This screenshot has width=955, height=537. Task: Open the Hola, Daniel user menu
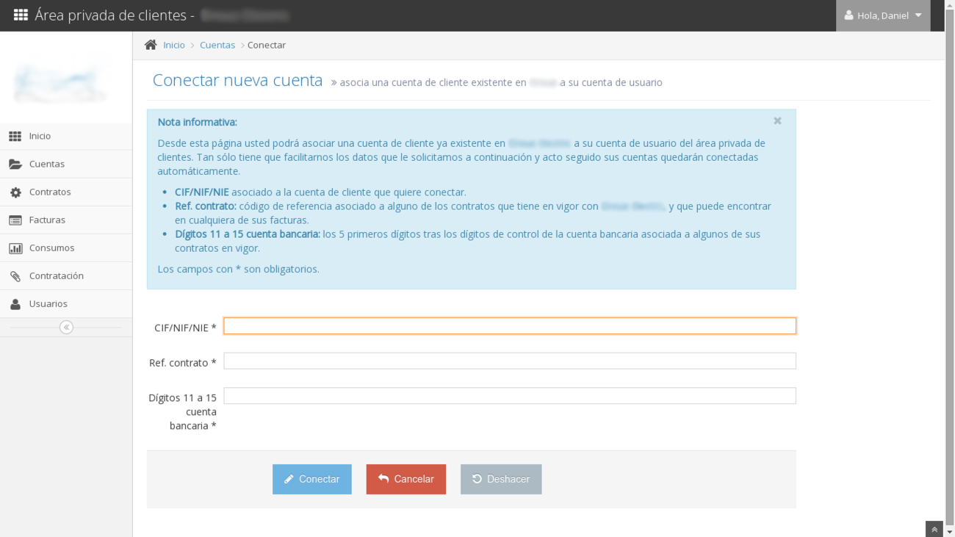883,15
